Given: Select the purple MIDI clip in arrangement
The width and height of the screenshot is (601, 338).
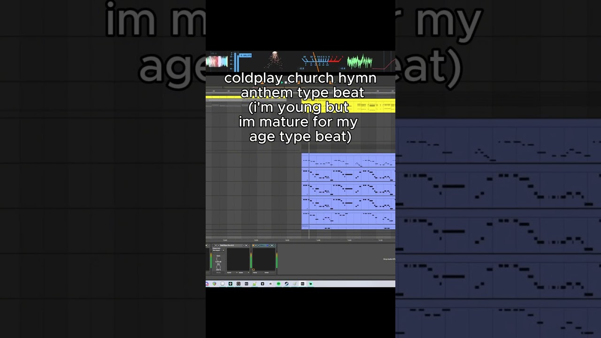Looking at the screenshot, I should (348, 191).
